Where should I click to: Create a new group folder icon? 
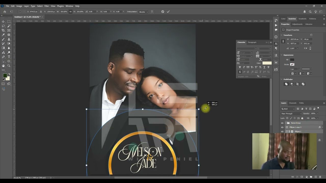tap(311, 177)
